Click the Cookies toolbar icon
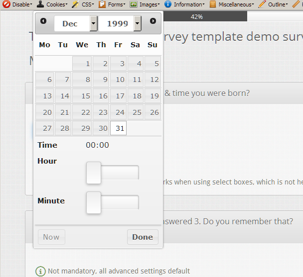 coord(40,4)
